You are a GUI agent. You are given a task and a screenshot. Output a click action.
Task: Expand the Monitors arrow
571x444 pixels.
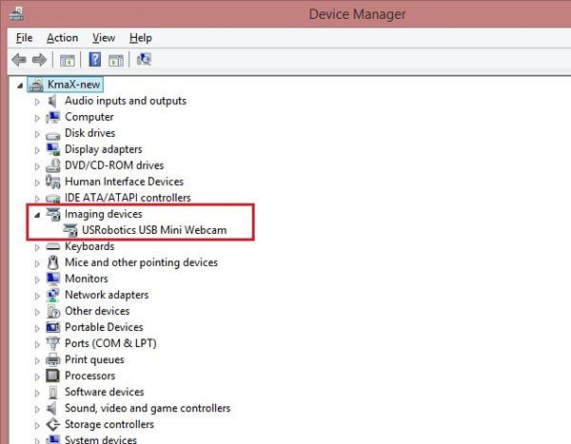[37, 280]
